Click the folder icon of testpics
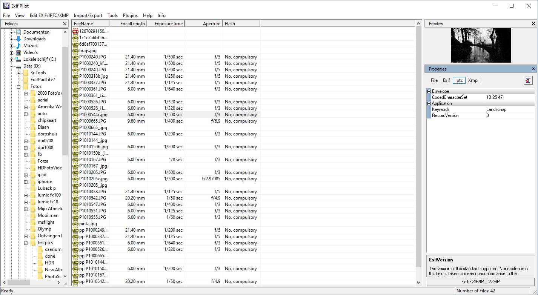 (x=33, y=243)
